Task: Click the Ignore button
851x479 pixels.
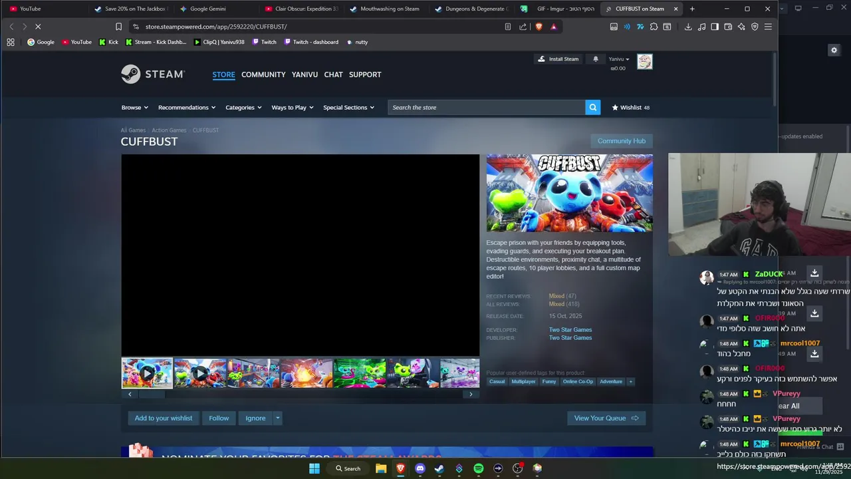Action: (x=255, y=418)
